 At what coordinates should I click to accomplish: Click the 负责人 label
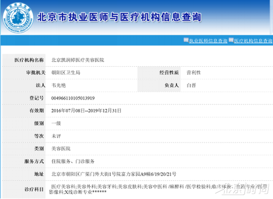(x=172, y=85)
